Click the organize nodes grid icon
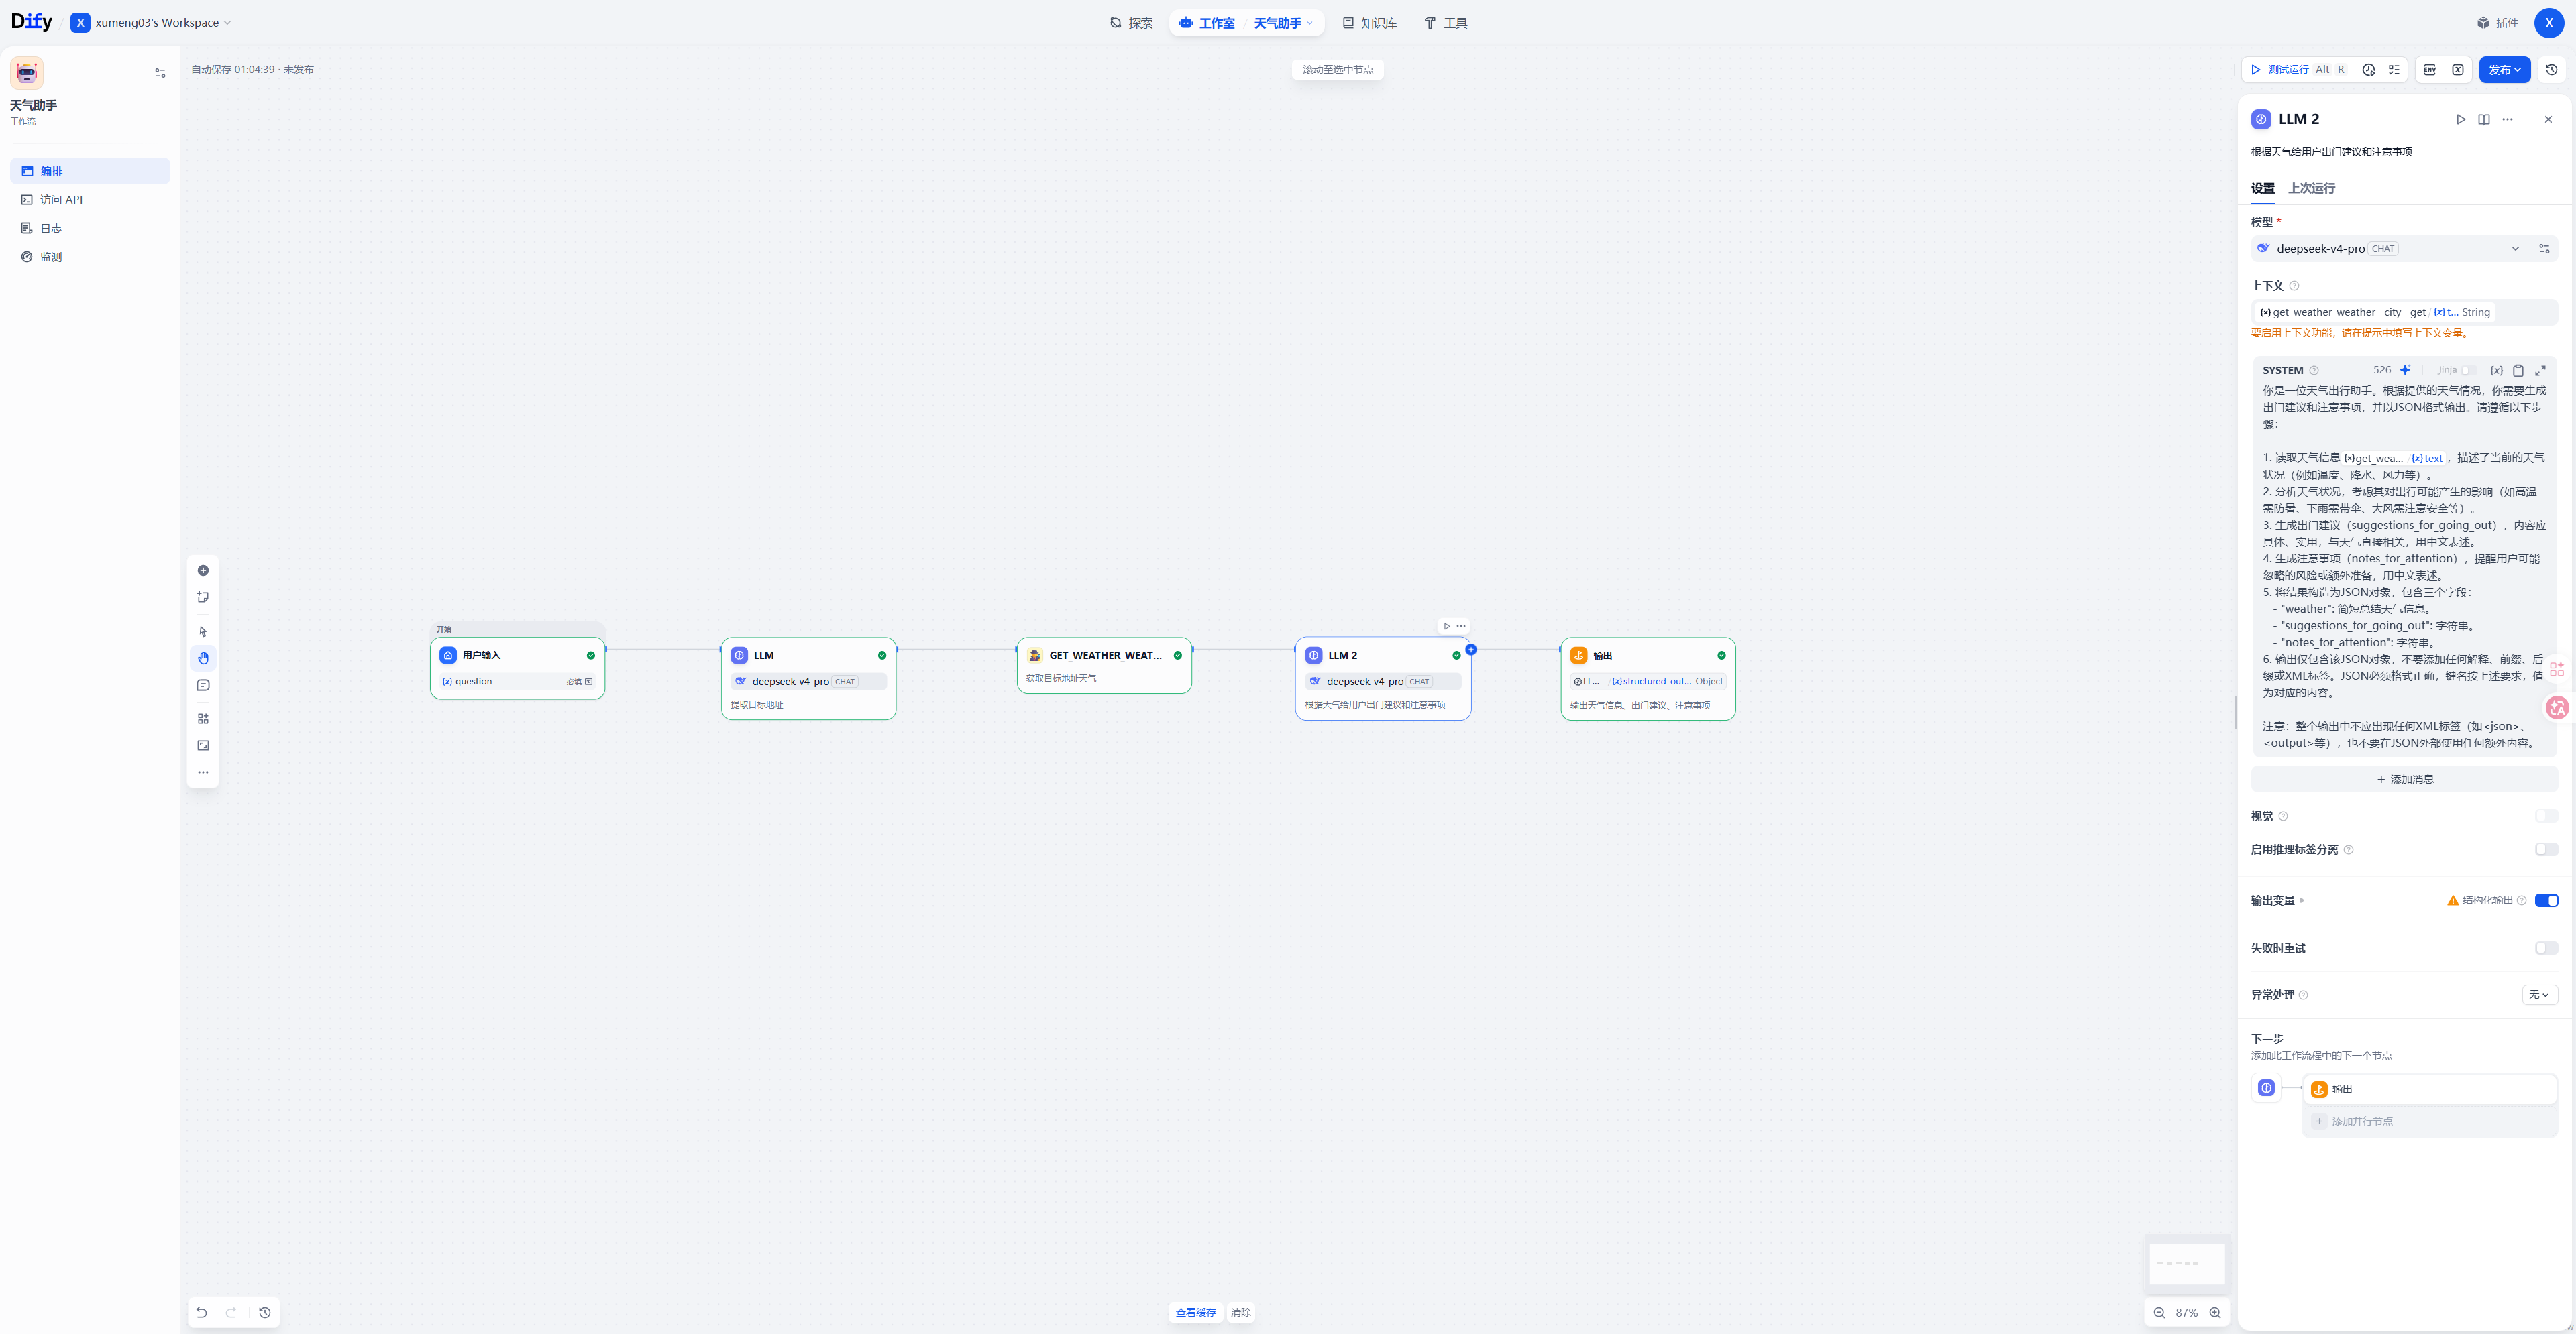The width and height of the screenshot is (2576, 1334). click(203, 719)
